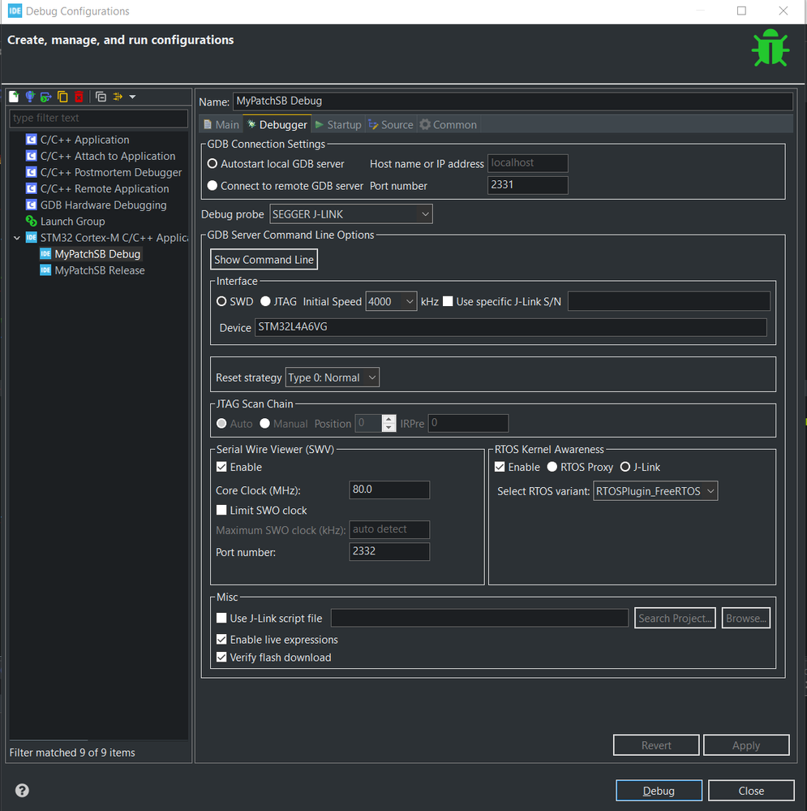Screen dimensions: 807x811
Task: Select Autostart local GDB server option
Action: 212,164
